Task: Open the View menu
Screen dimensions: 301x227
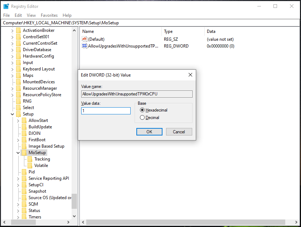Action: click(31, 15)
